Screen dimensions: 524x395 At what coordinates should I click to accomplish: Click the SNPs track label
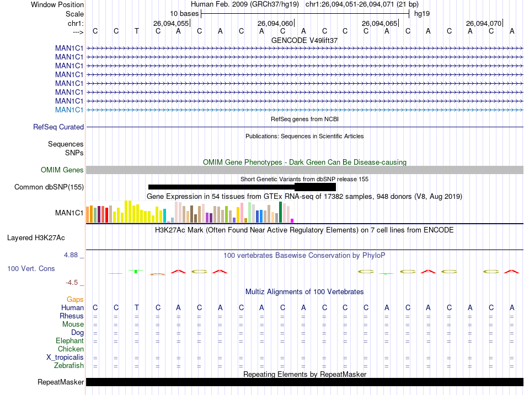(x=74, y=153)
